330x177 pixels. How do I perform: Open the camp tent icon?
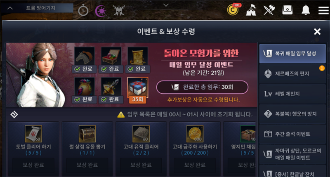click(251, 10)
